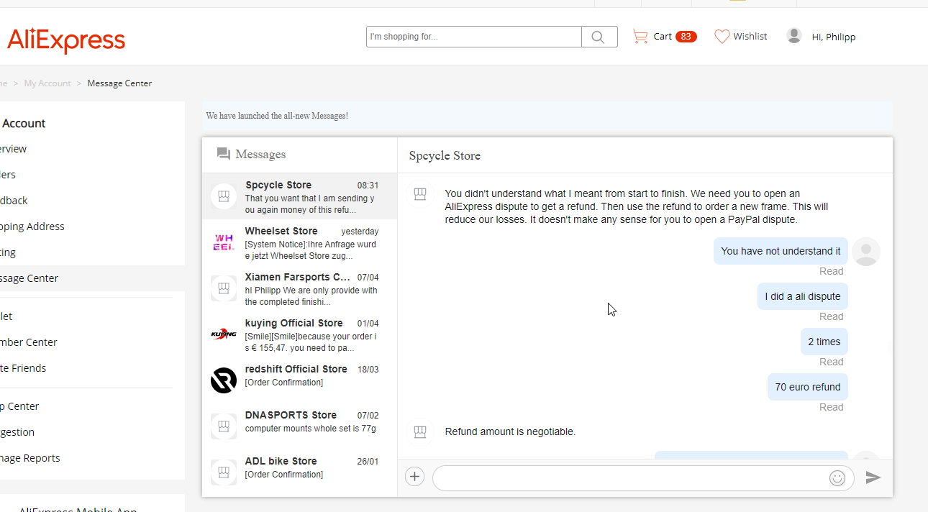Select the Spcycle Store conversation
928x512 pixels.
[299, 196]
